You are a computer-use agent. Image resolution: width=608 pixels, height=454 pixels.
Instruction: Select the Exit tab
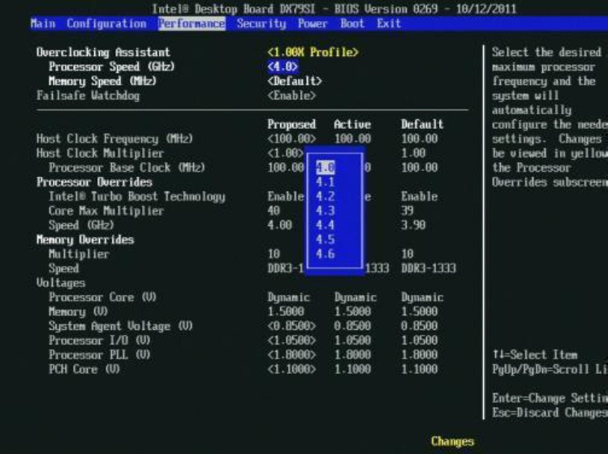389,24
